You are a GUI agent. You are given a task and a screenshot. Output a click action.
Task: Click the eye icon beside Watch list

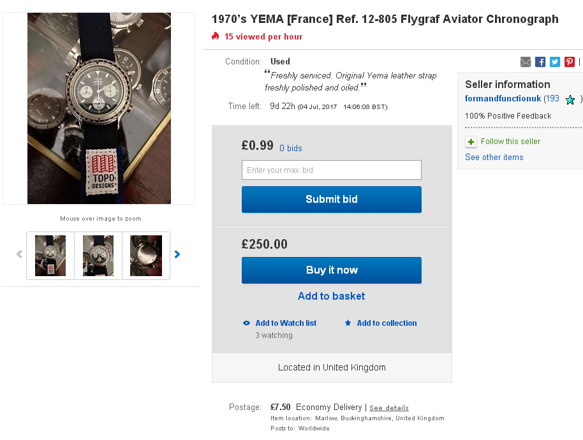(x=247, y=323)
